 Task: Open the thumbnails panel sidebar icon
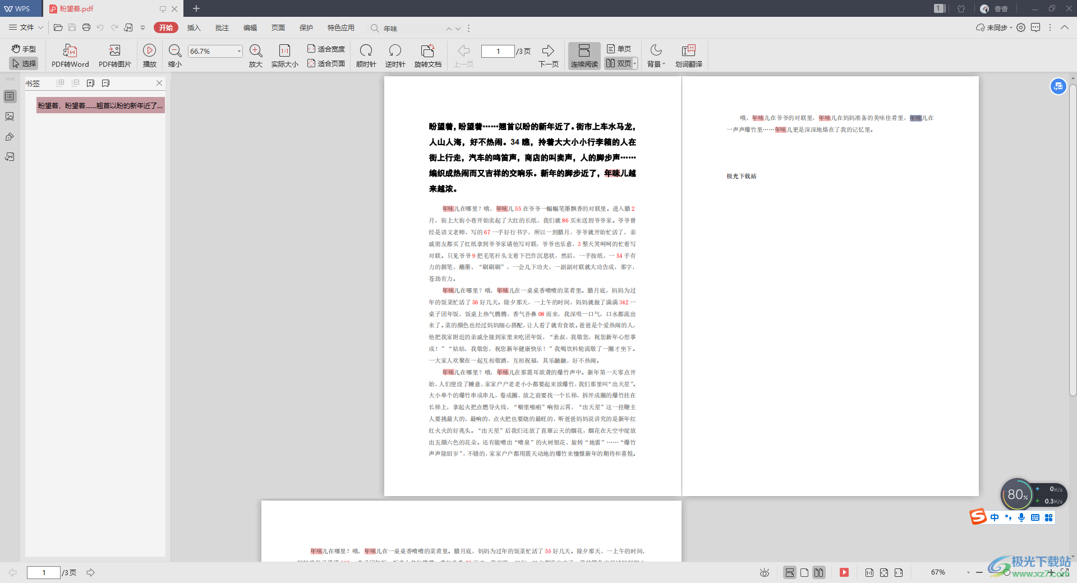tap(10, 117)
